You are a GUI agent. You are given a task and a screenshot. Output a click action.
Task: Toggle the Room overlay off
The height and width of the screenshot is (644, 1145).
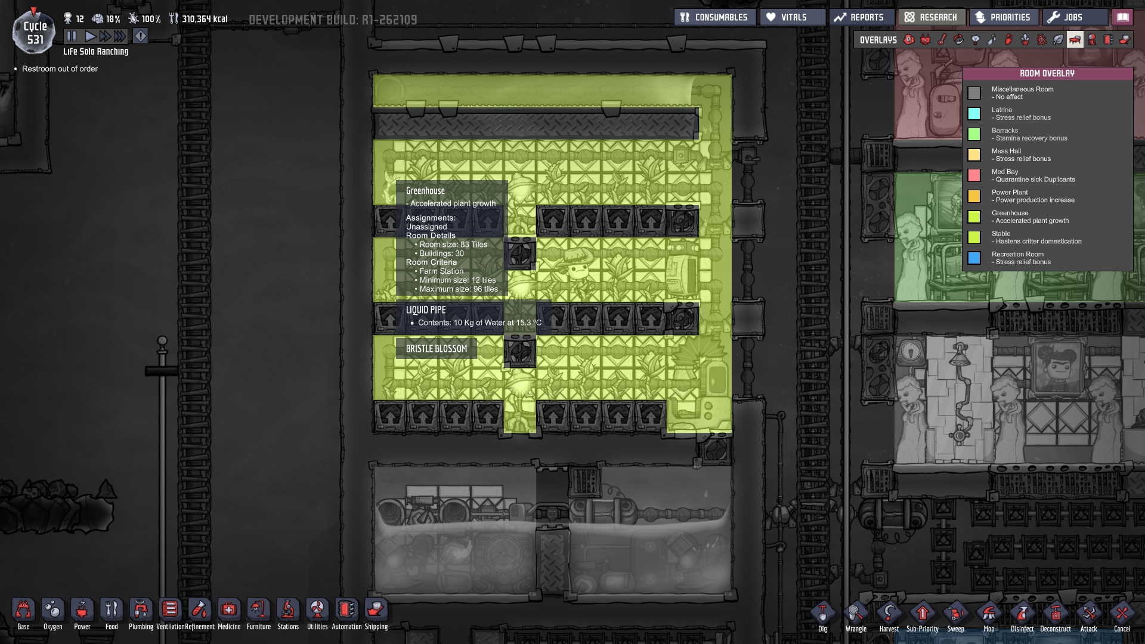(1075, 40)
